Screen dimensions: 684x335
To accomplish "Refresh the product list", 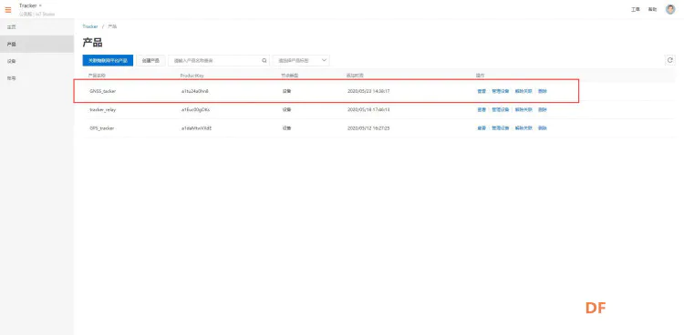I will click(x=670, y=60).
